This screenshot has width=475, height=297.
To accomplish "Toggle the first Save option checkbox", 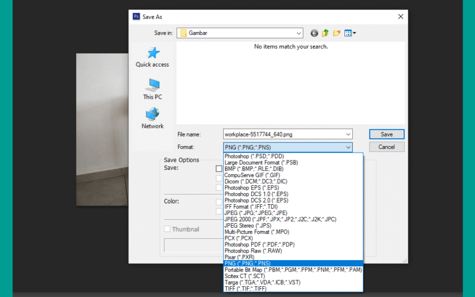I will click(218, 169).
